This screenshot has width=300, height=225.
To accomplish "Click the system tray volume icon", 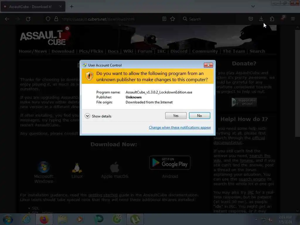I will (x=270, y=220).
